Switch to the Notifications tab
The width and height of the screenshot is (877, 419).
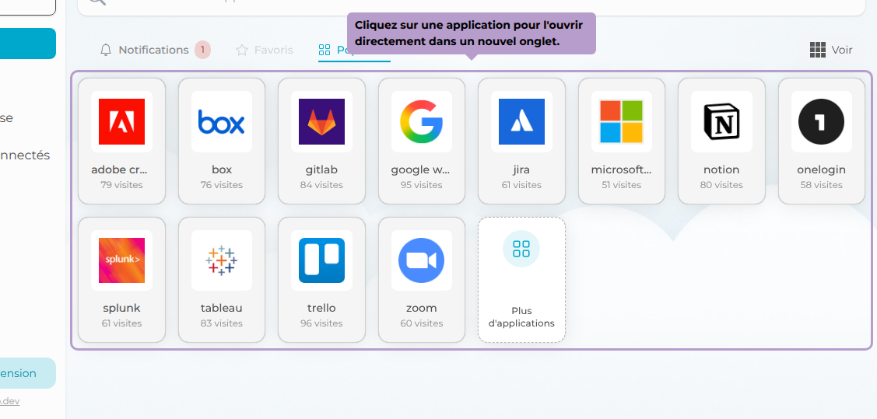pyautogui.click(x=155, y=50)
